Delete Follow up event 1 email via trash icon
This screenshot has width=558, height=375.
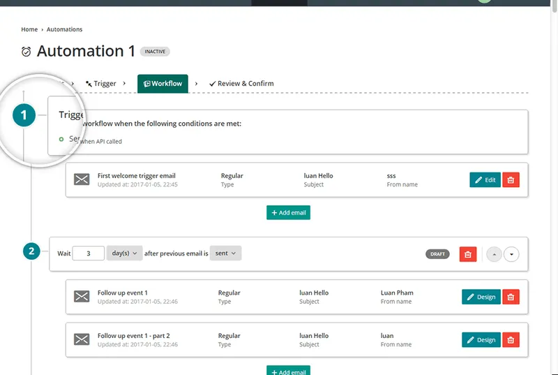pos(511,297)
